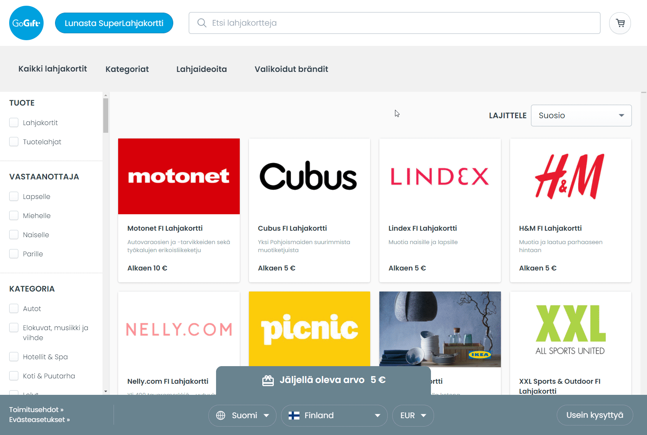The height and width of the screenshot is (435, 647).
Task: Open Nelly.com FI Lahjakortti title
Action: tap(168, 381)
